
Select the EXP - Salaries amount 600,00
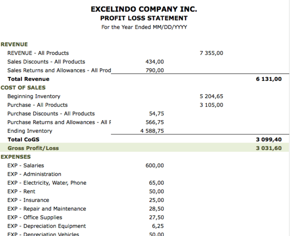coord(155,165)
